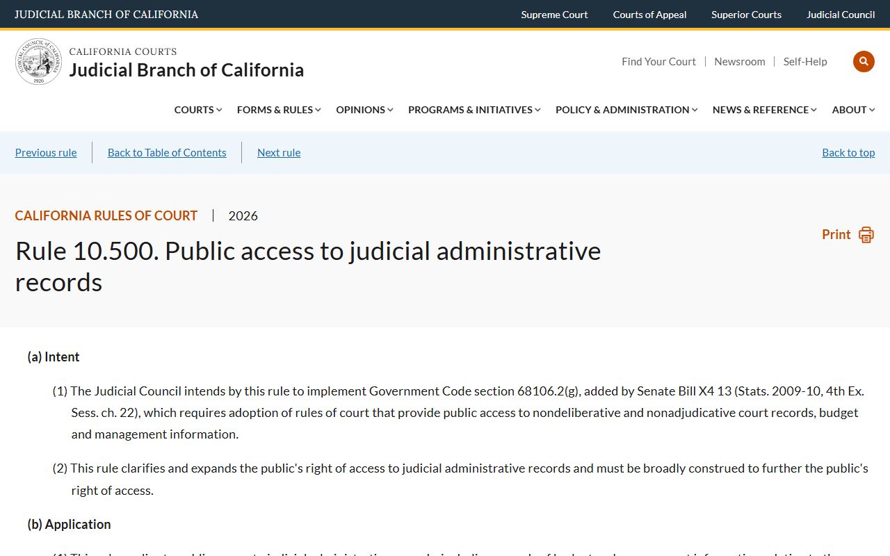The width and height of the screenshot is (890, 556).
Task: Open the Newsroom link
Action: pyautogui.click(x=740, y=61)
